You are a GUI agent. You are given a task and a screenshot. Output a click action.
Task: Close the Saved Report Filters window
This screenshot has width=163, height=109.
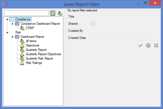[155, 3]
